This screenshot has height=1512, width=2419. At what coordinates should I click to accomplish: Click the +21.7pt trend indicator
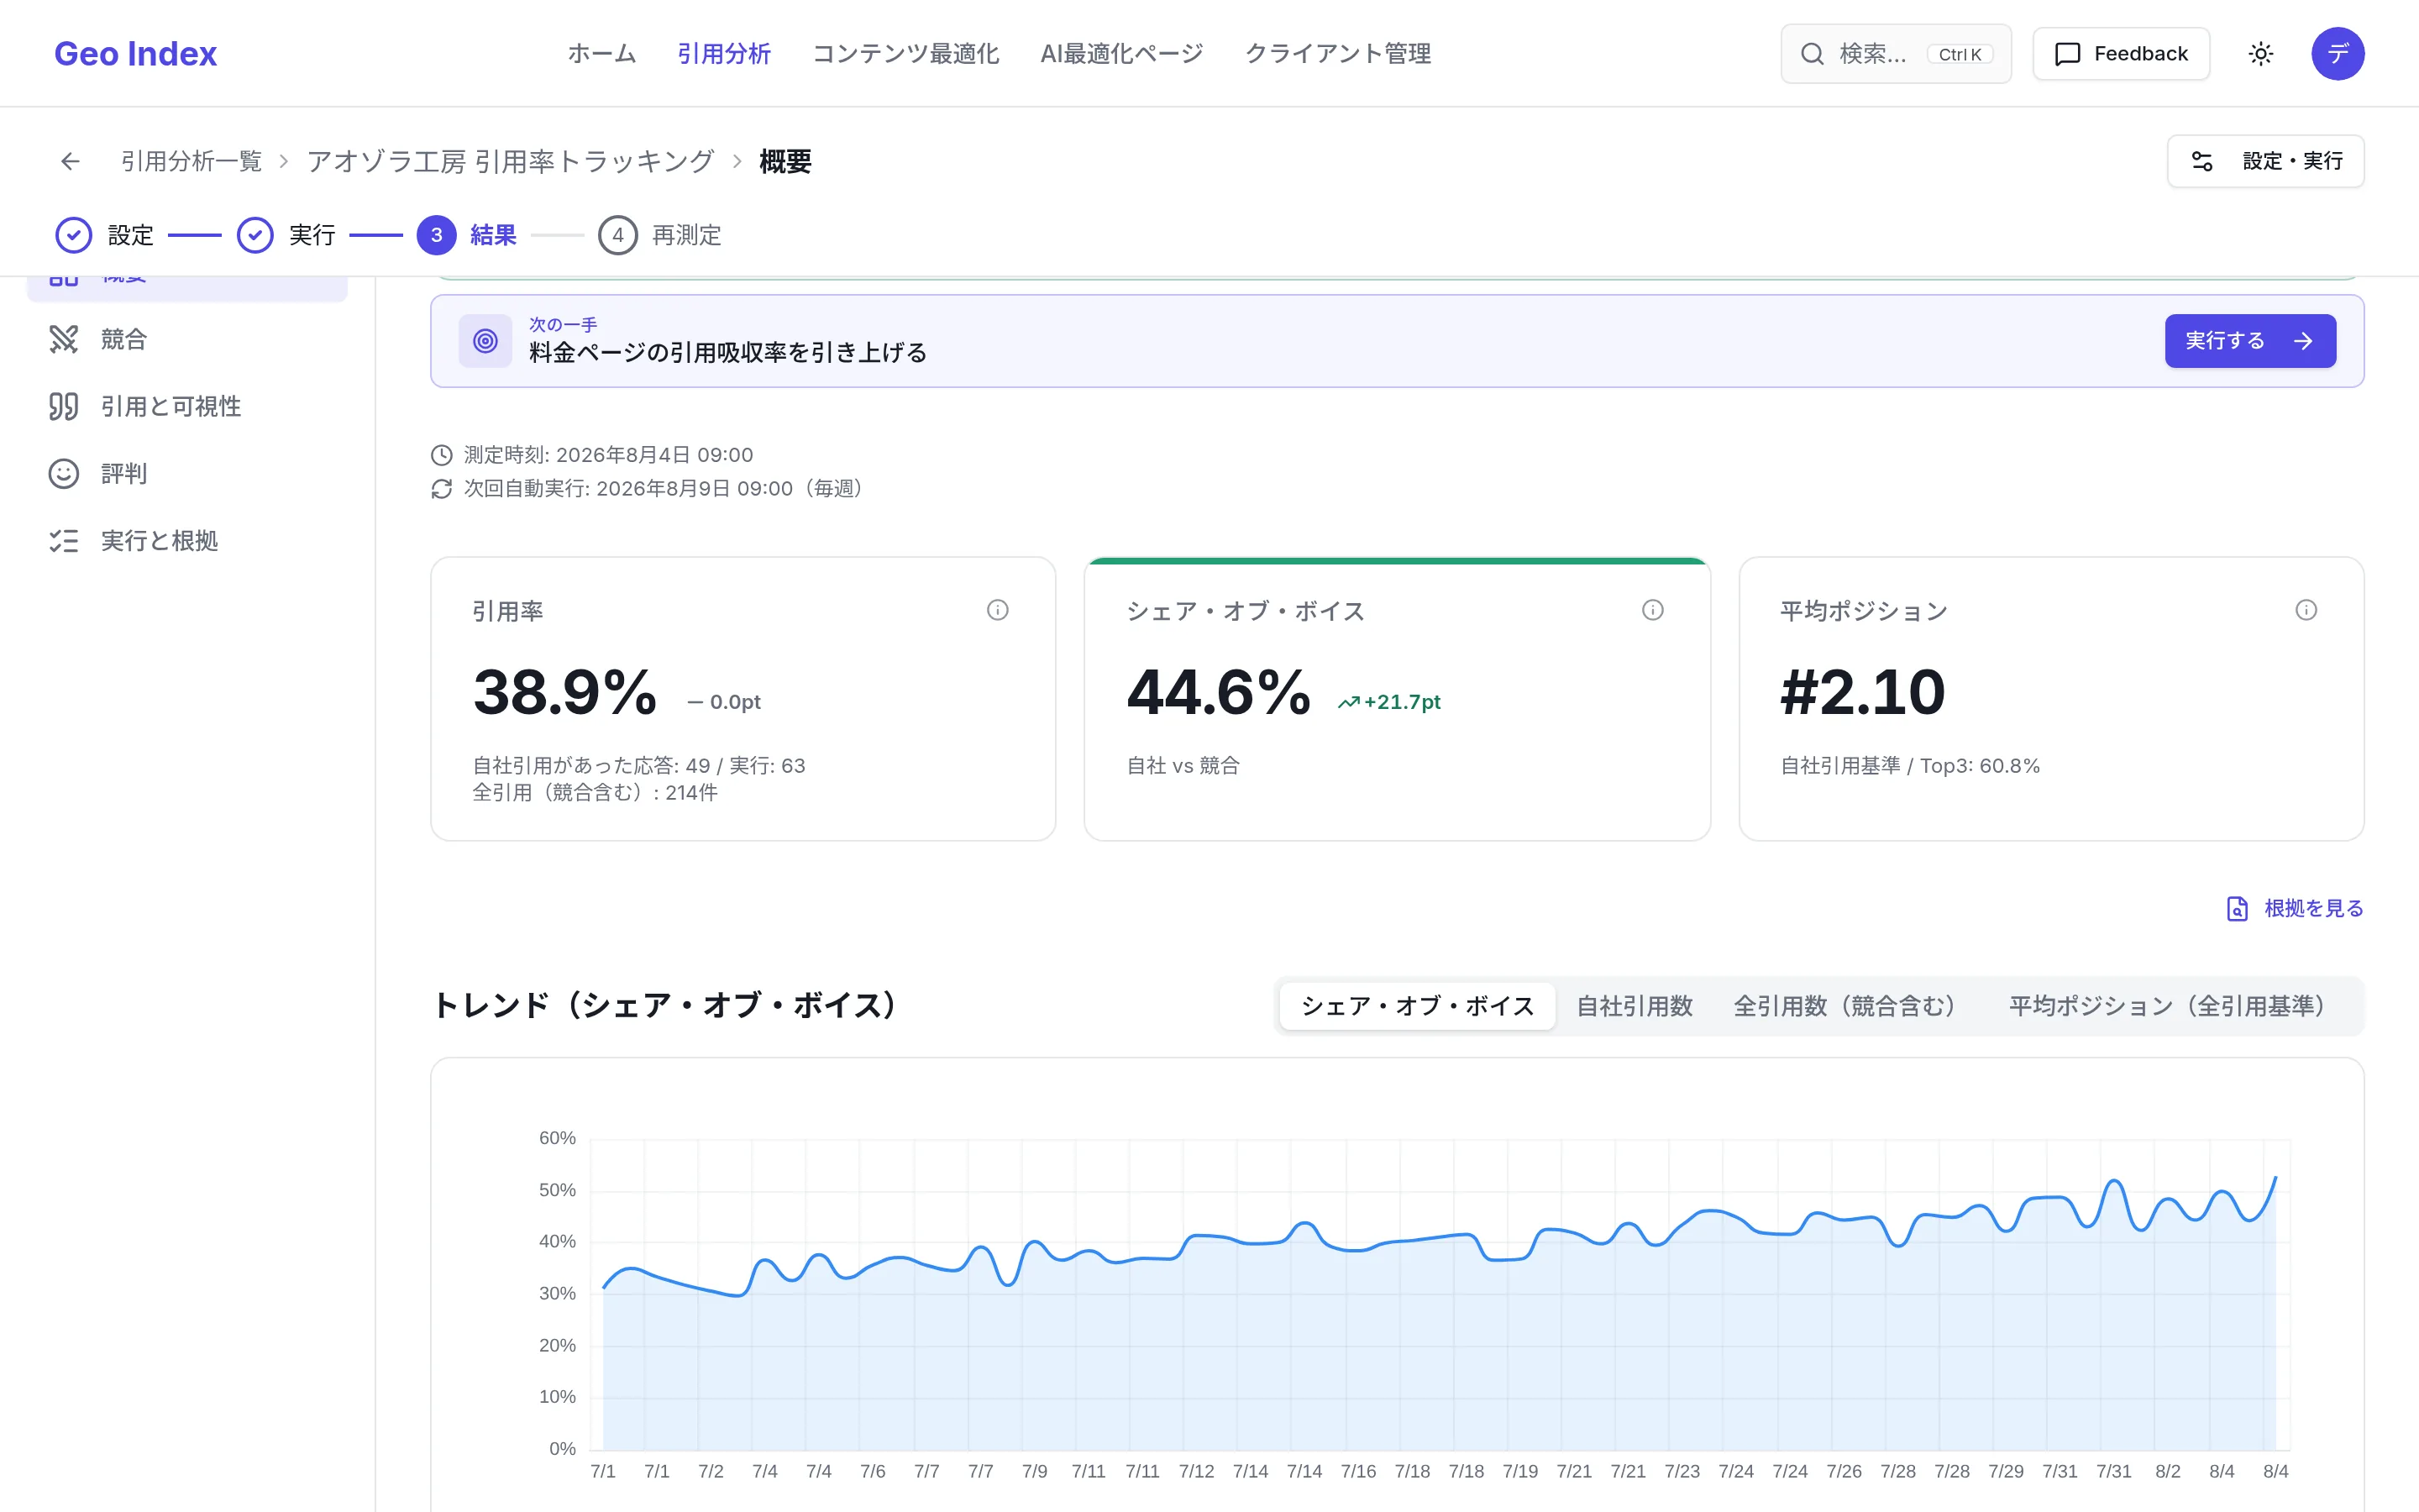(x=1389, y=702)
